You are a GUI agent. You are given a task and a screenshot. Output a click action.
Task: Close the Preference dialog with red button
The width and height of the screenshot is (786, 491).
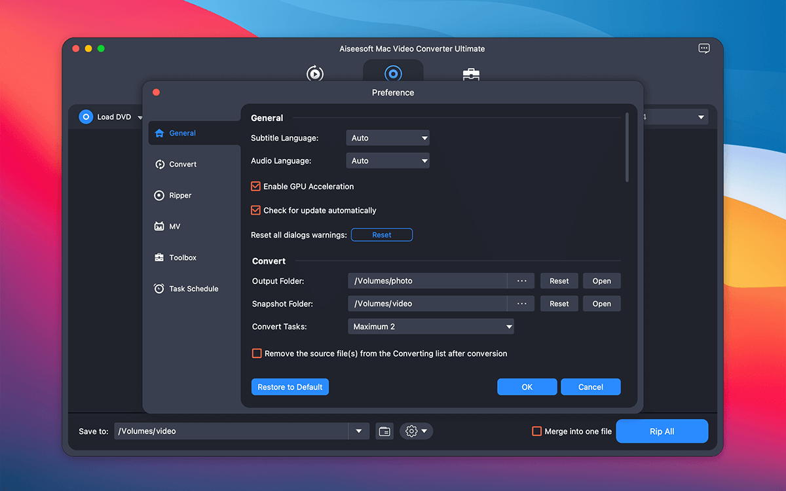click(156, 92)
